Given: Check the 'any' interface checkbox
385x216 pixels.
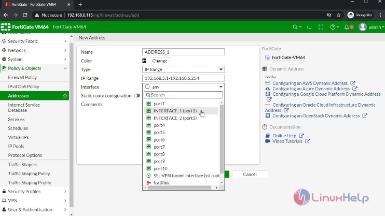Looking at the screenshot, I should coord(147,87).
